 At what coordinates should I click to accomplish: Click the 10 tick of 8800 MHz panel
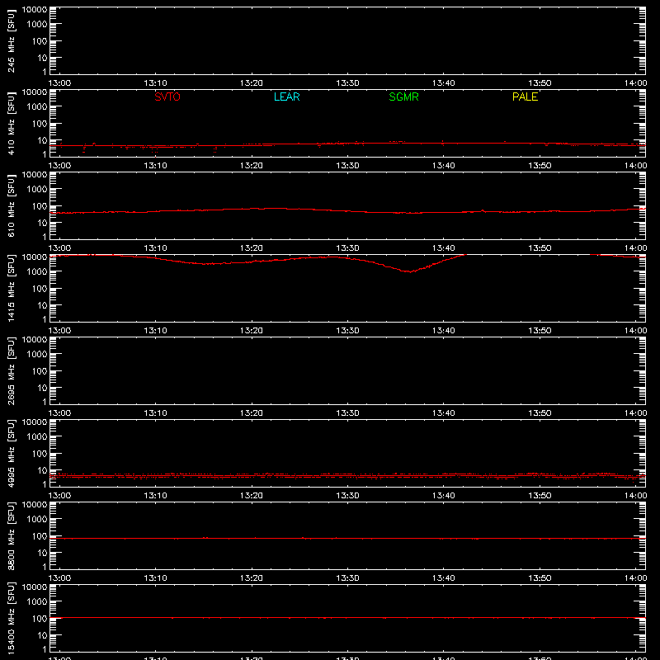pos(42,553)
